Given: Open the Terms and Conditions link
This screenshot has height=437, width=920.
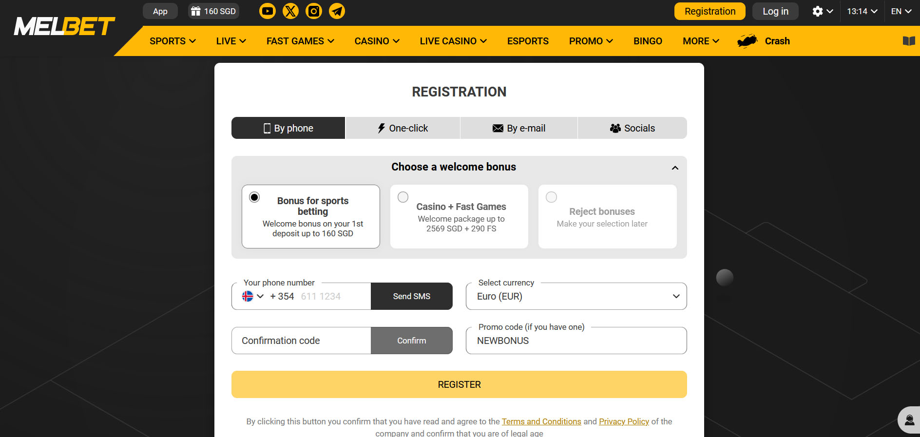Looking at the screenshot, I should click(x=541, y=421).
